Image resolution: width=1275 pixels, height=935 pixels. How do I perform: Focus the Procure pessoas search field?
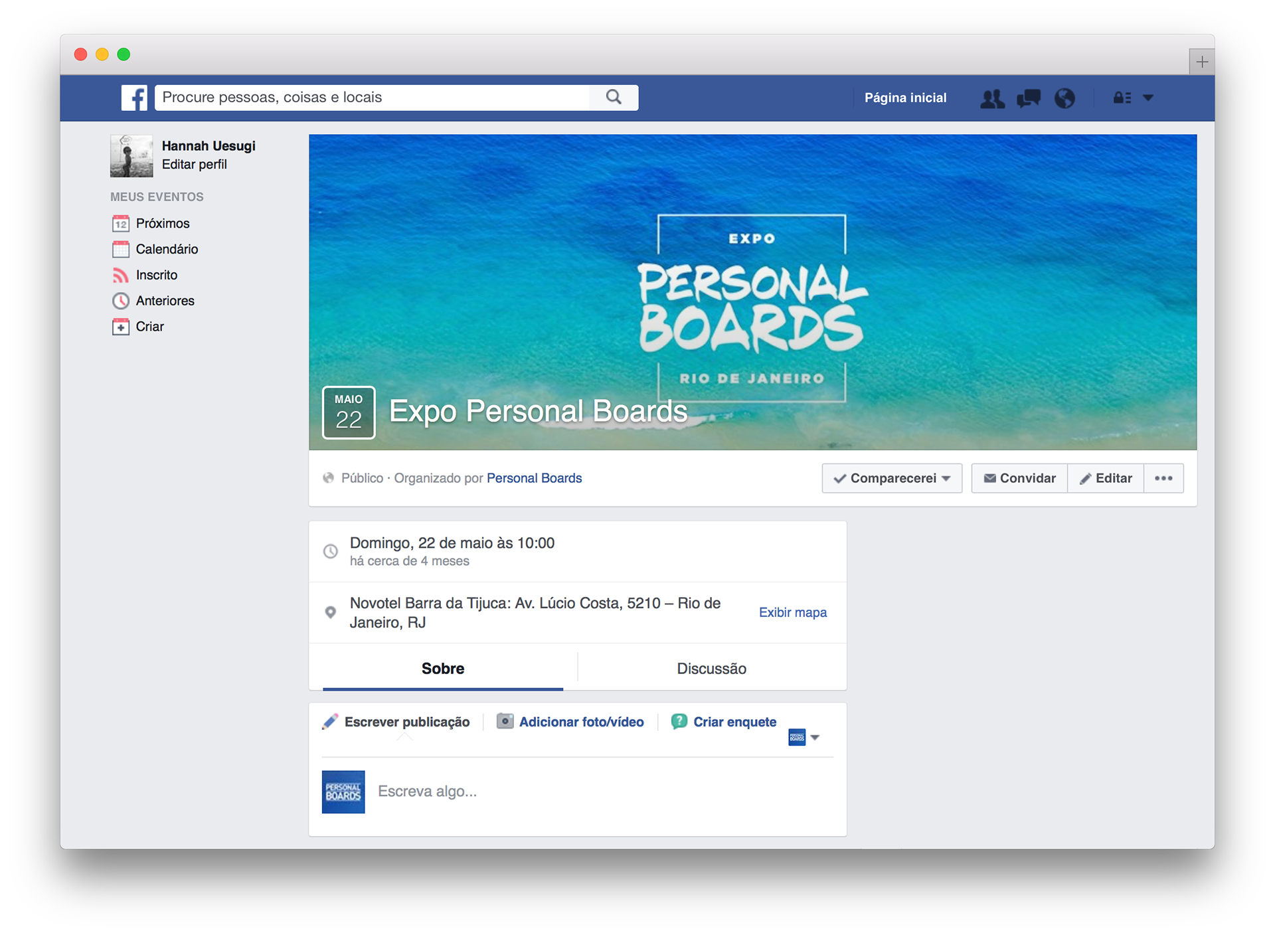point(372,98)
